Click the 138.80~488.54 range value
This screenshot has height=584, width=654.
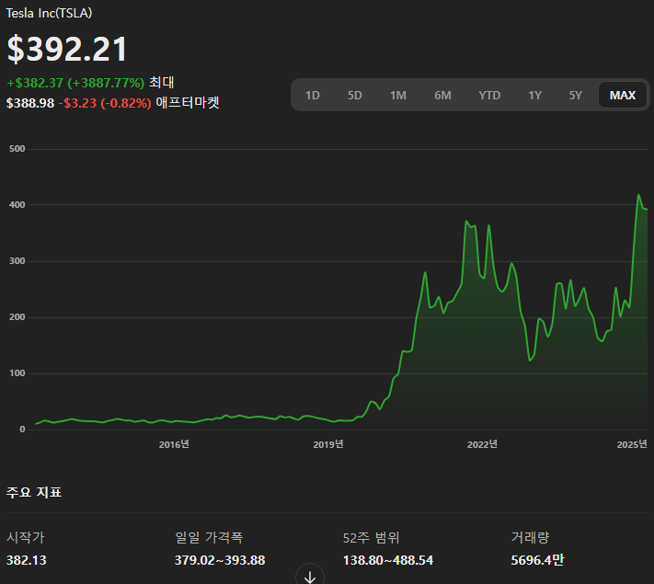388,560
